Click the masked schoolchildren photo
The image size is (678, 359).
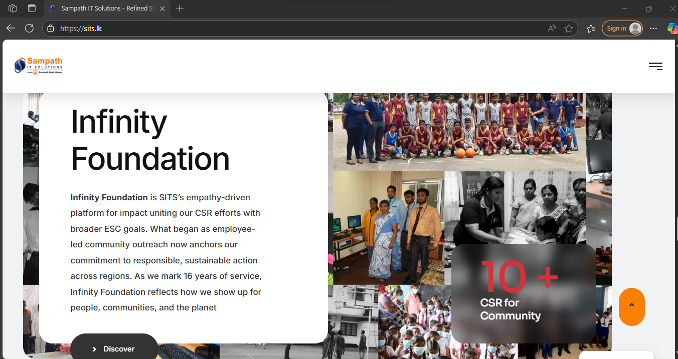[x=415, y=322]
